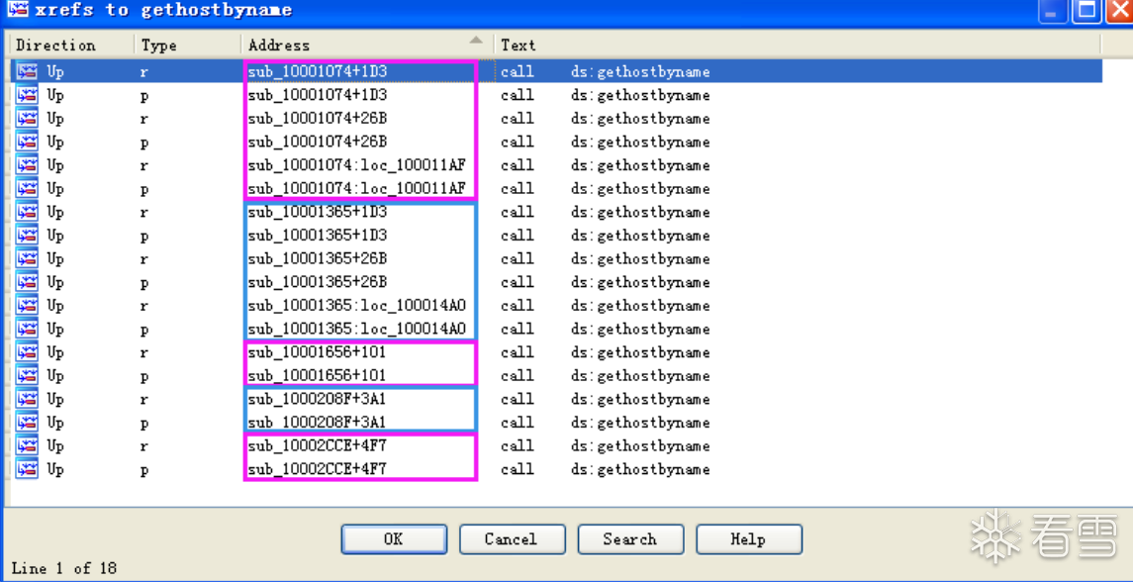
Task: Select address sub_10001365+26B in the type r row
Action: pyautogui.click(x=317, y=259)
